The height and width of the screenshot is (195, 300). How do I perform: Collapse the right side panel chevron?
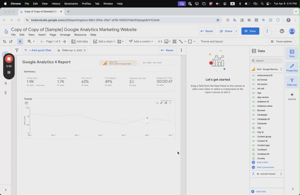293,189
